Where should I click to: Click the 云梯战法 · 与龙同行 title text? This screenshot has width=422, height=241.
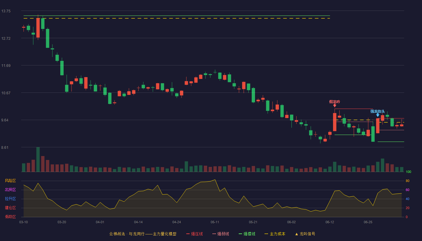pos(127,234)
